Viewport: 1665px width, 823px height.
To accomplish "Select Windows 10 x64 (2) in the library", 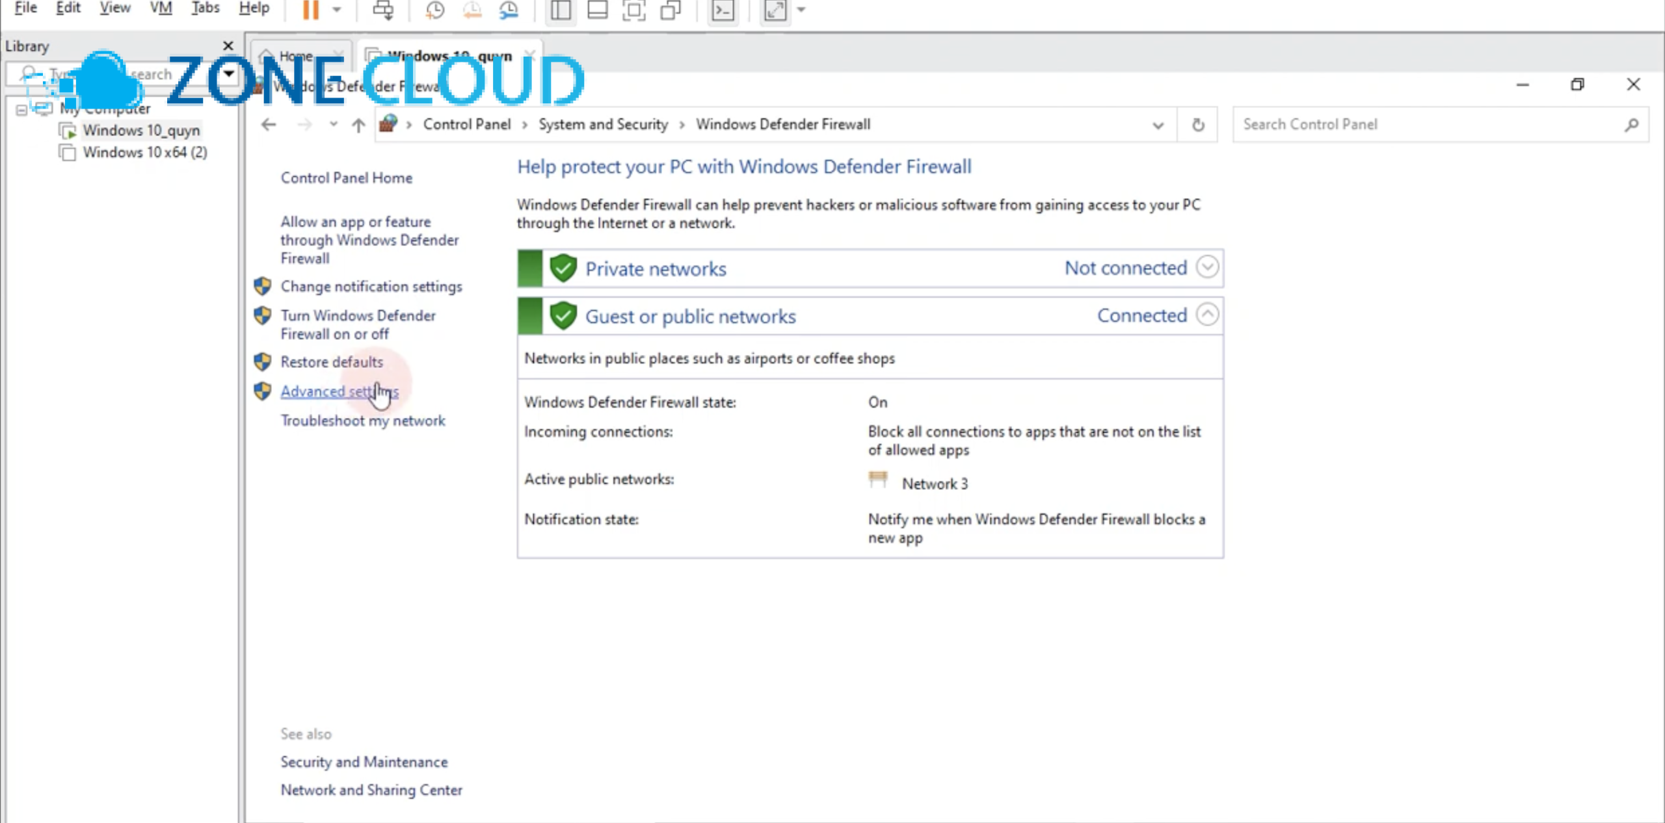I will (145, 153).
